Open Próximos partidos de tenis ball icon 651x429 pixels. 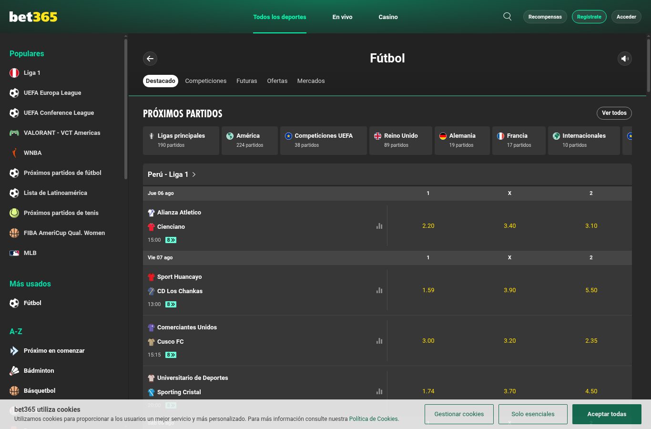point(14,213)
